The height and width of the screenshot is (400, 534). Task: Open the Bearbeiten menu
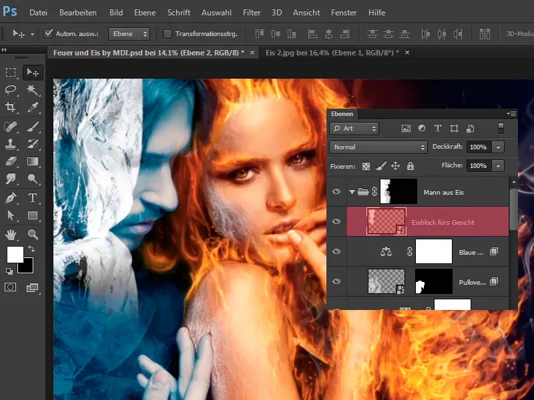pos(78,13)
